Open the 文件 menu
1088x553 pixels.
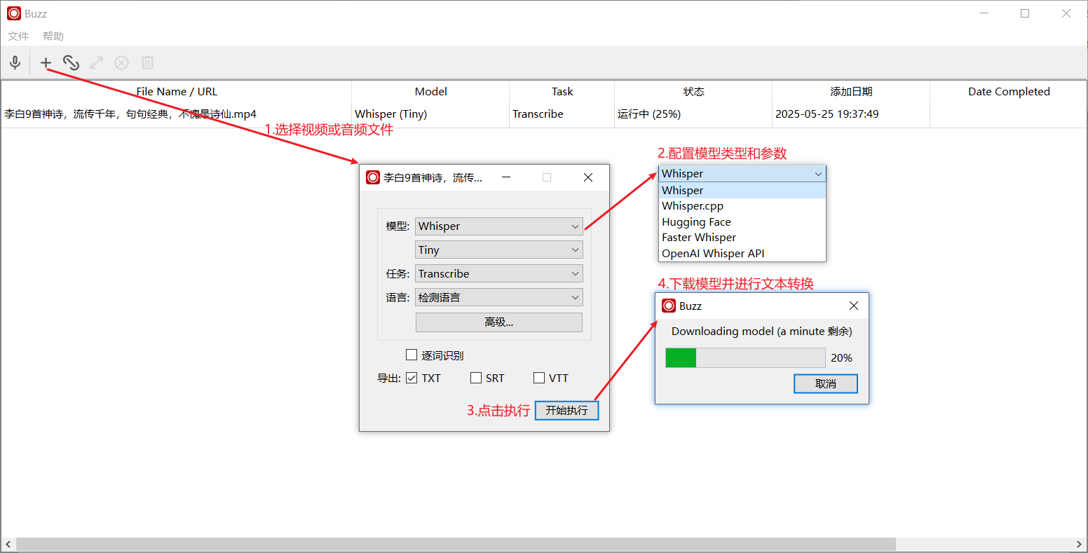(x=18, y=36)
